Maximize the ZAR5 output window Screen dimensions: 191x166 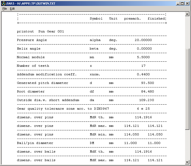pos(182,3)
